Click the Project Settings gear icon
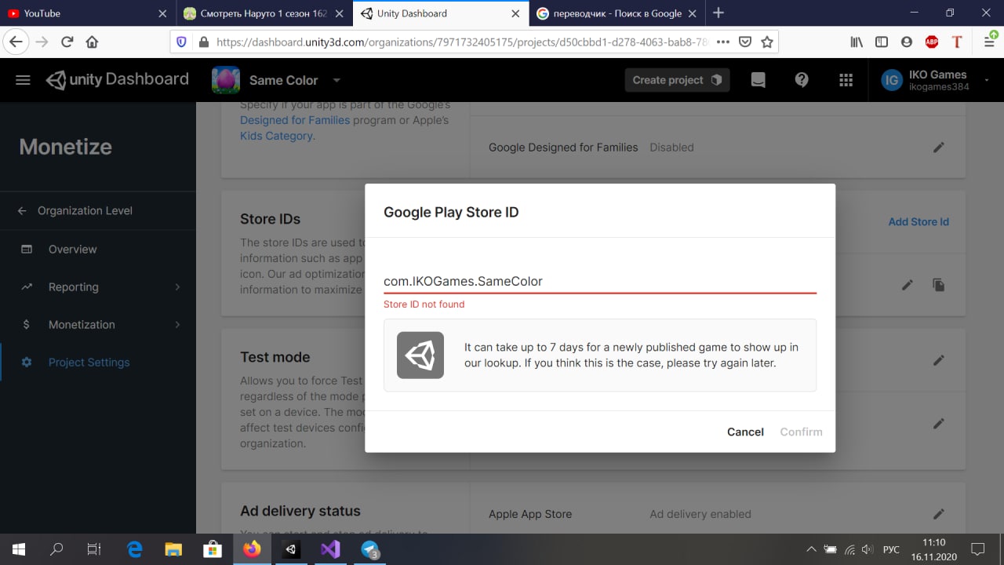The width and height of the screenshot is (1004, 565). coord(27,362)
